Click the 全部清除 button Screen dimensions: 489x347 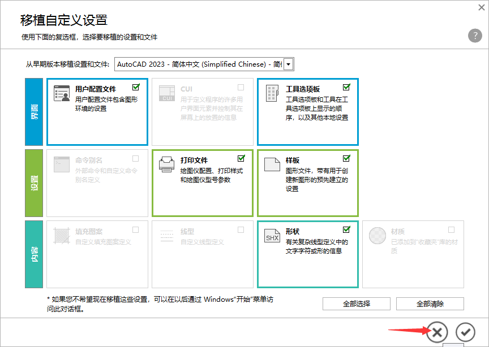430,303
